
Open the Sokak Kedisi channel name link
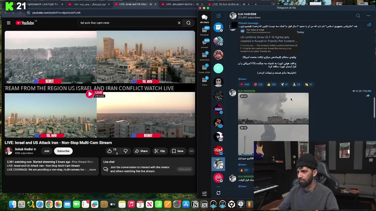click(x=24, y=149)
